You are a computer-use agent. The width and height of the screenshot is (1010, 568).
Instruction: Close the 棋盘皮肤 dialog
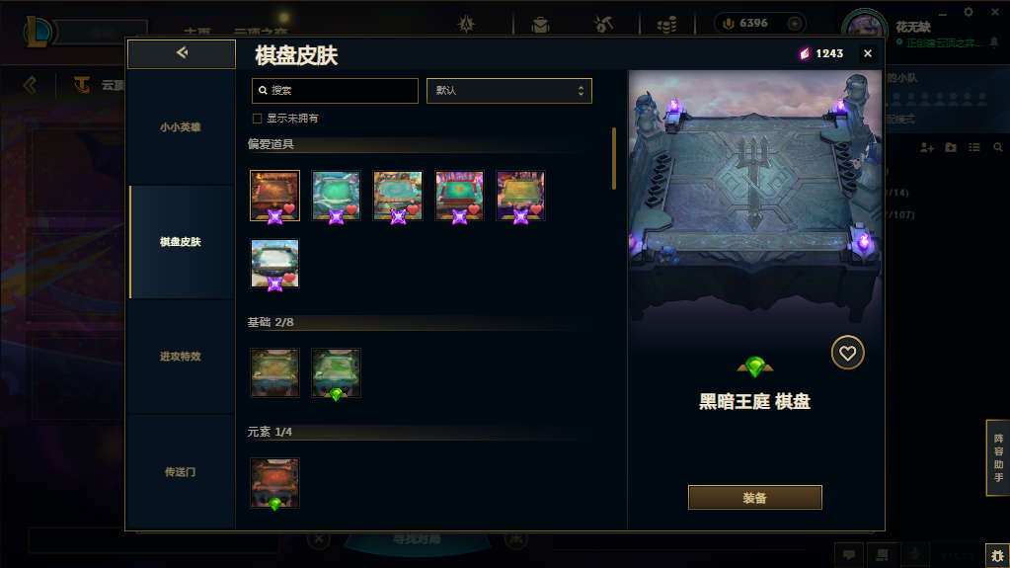[868, 53]
